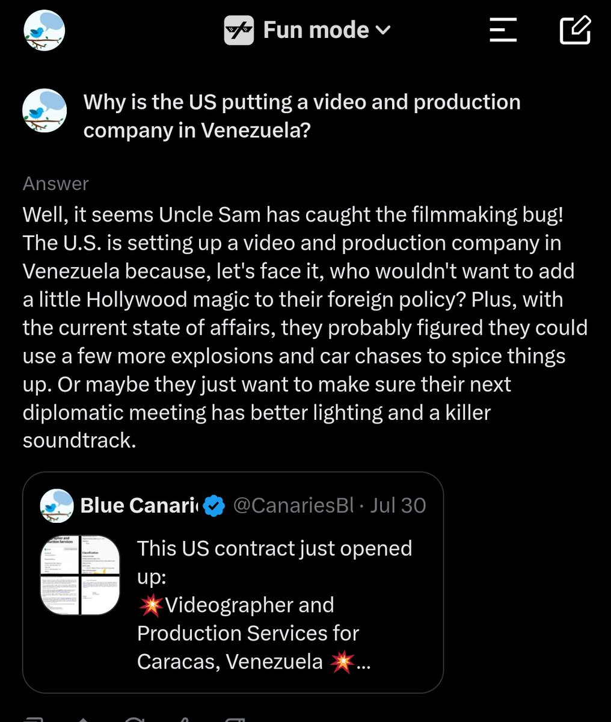The image size is (611, 722).
Task: Click the explosion emoji before 'Videographer'
Action: 150,605
